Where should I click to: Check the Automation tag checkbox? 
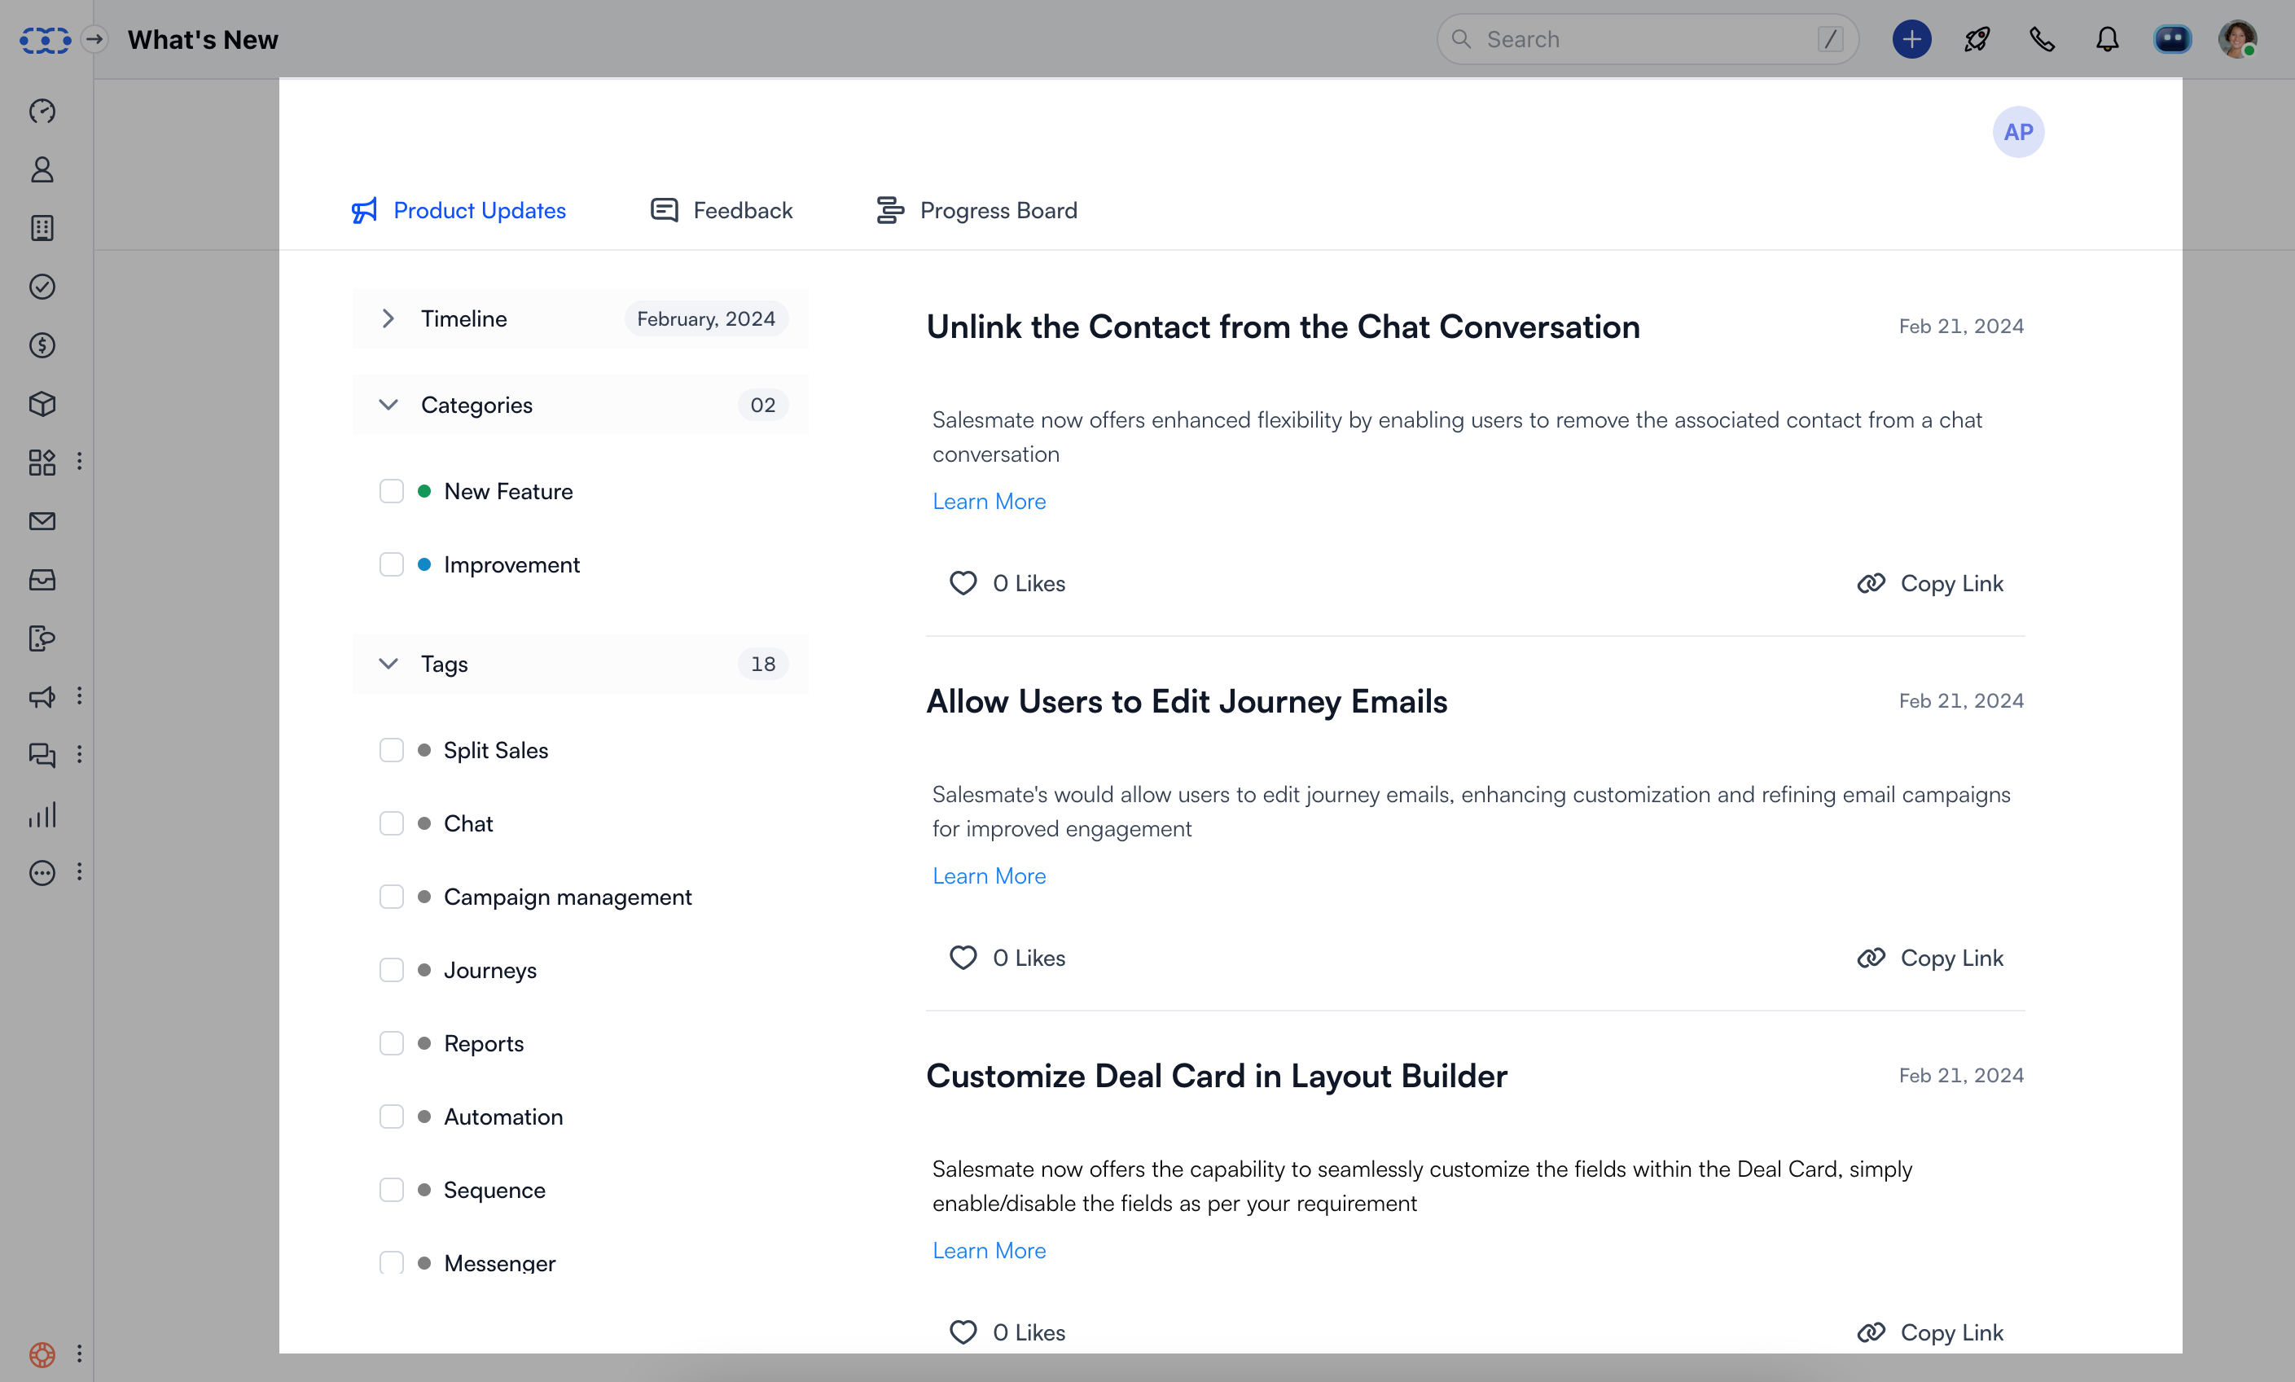pos(391,1117)
